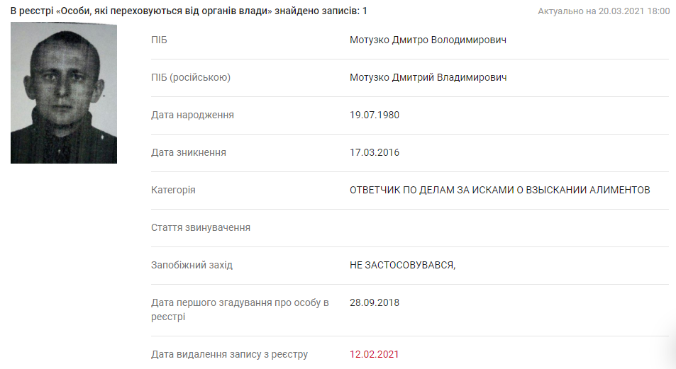Click the Актуально на 20.03.2021 timestamp
This screenshot has width=676, height=369.
tap(604, 11)
